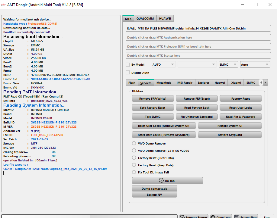Click Remove FRP(Write) button

point(153,98)
